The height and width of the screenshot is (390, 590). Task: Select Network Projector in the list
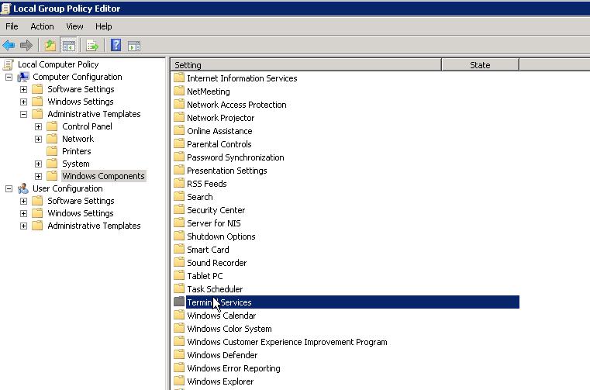point(220,118)
